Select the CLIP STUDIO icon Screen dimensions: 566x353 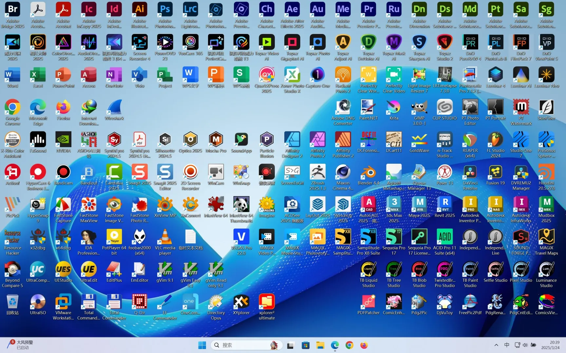(x=444, y=110)
